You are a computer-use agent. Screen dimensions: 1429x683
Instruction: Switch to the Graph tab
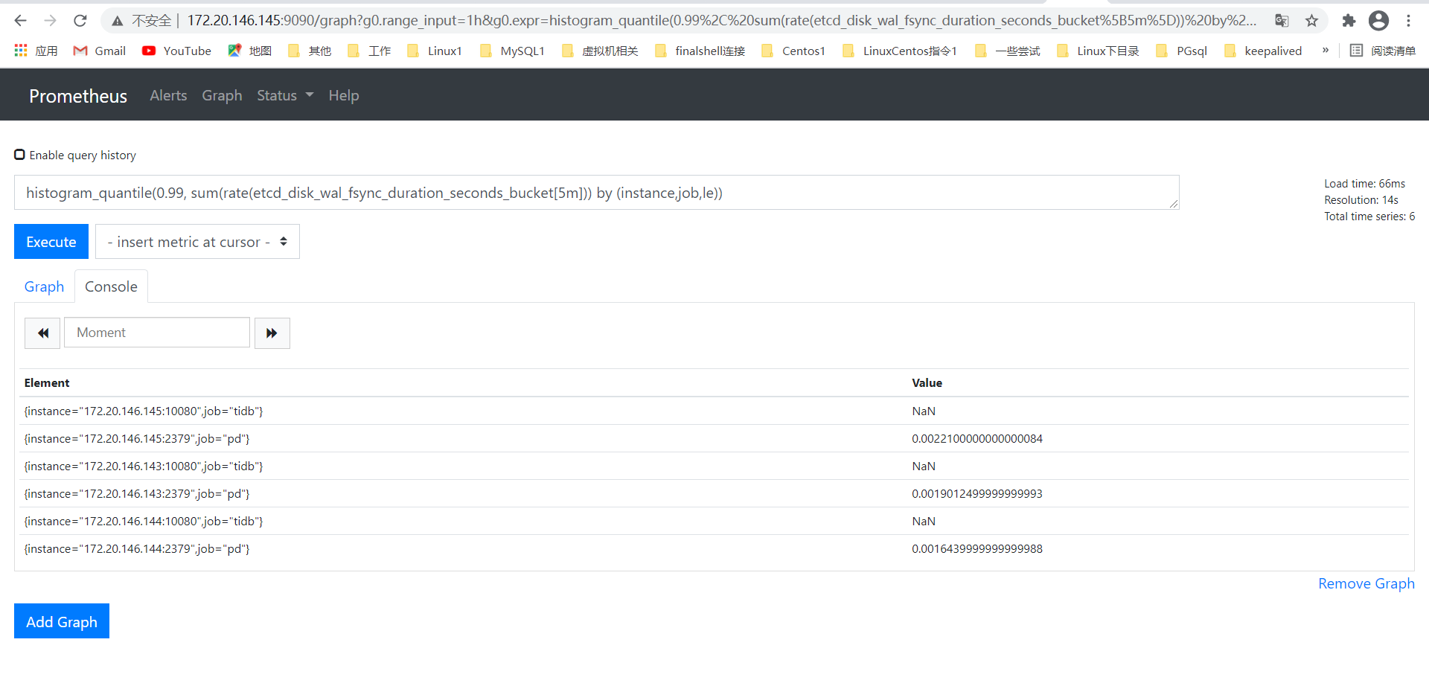[x=44, y=286]
